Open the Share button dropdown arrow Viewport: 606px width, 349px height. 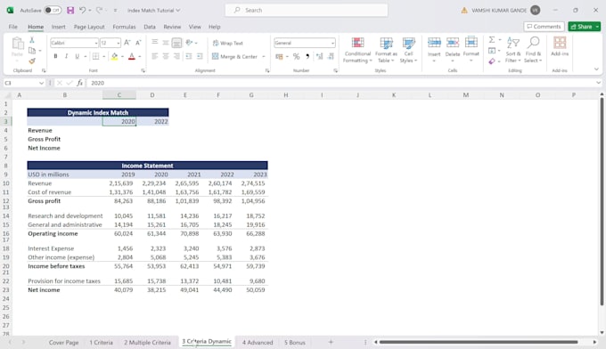(597, 27)
